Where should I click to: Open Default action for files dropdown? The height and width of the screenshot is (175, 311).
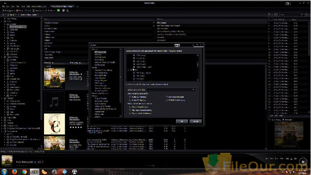[x=171, y=90]
